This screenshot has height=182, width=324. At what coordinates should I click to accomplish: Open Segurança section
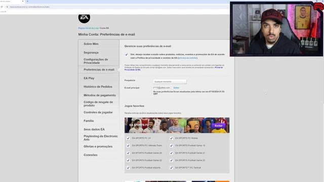coord(91,53)
